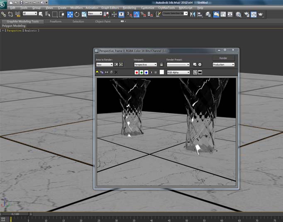
Task: Save the rendered image with disk icon
Action: (98, 72)
